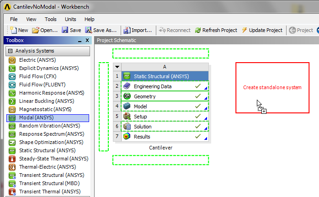Open Model cell corner menu triangle
The width and height of the screenshot is (319, 197).
pyautogui.click(x=206, y=108)
